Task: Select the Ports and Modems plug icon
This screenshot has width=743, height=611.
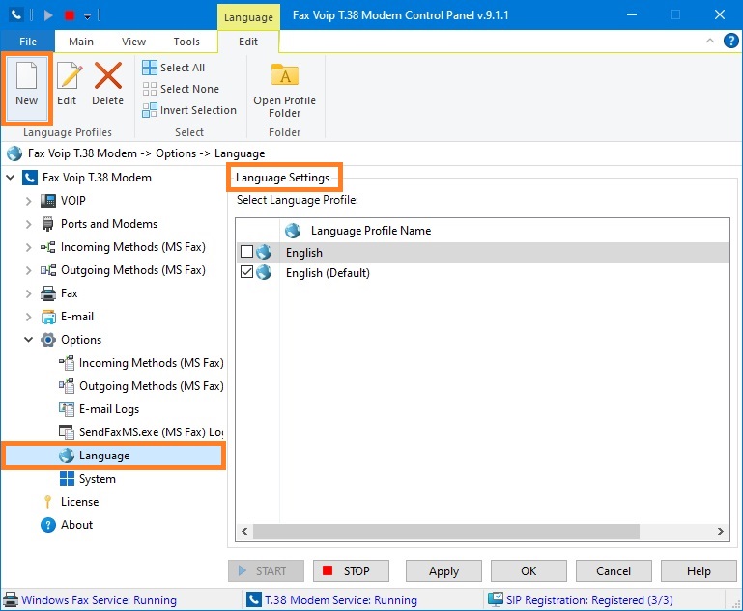Action: (x=48, y=224)
